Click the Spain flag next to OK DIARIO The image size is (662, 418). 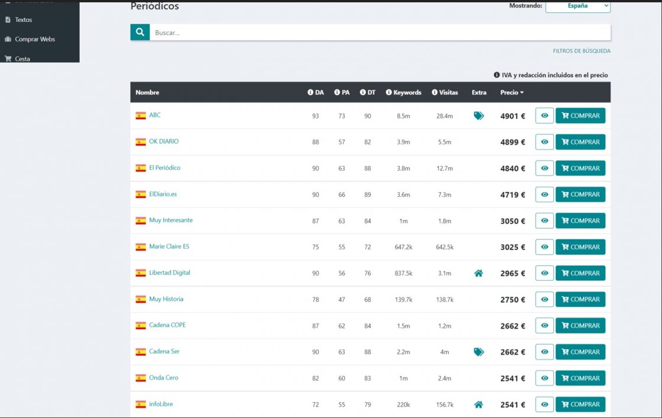pos(141,142)
